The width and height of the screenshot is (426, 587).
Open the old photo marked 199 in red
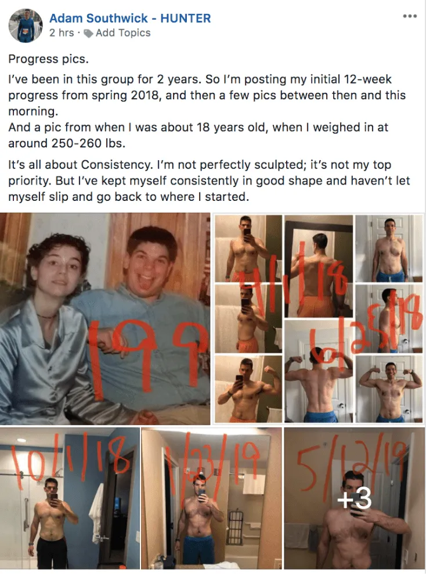point(105,319)
